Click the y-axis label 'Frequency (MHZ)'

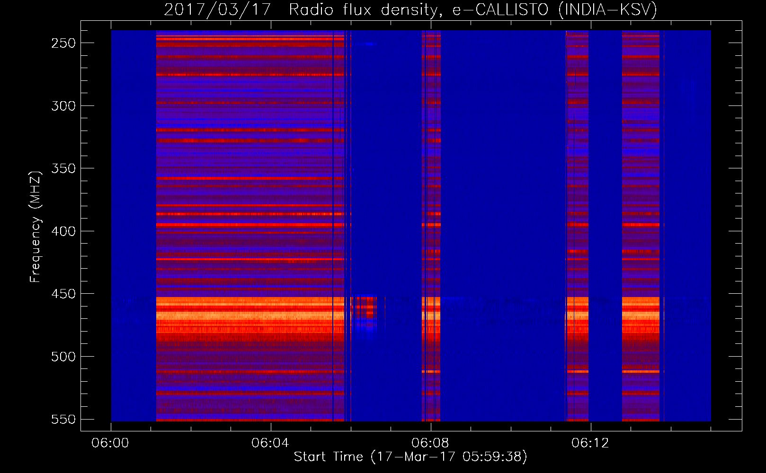tap(36, 227)
